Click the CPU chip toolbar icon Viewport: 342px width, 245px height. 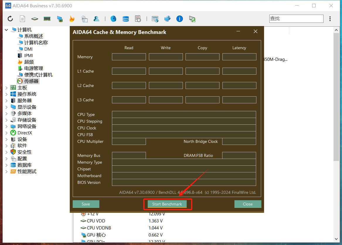point(35,19)
